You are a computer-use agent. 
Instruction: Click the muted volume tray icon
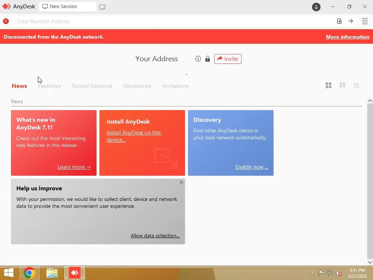[338, 273]
